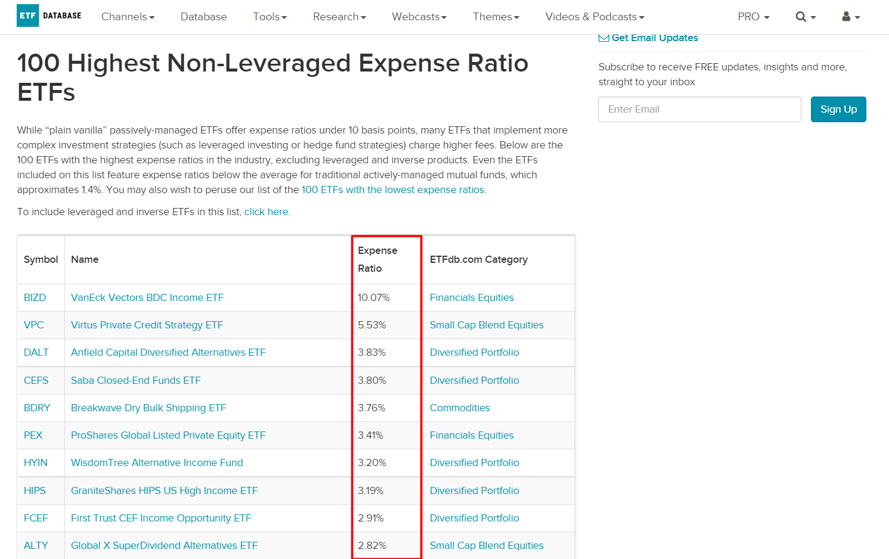889x559 pixels.
Task: Open the PRO dropdown menu
Action: [754, 17]
